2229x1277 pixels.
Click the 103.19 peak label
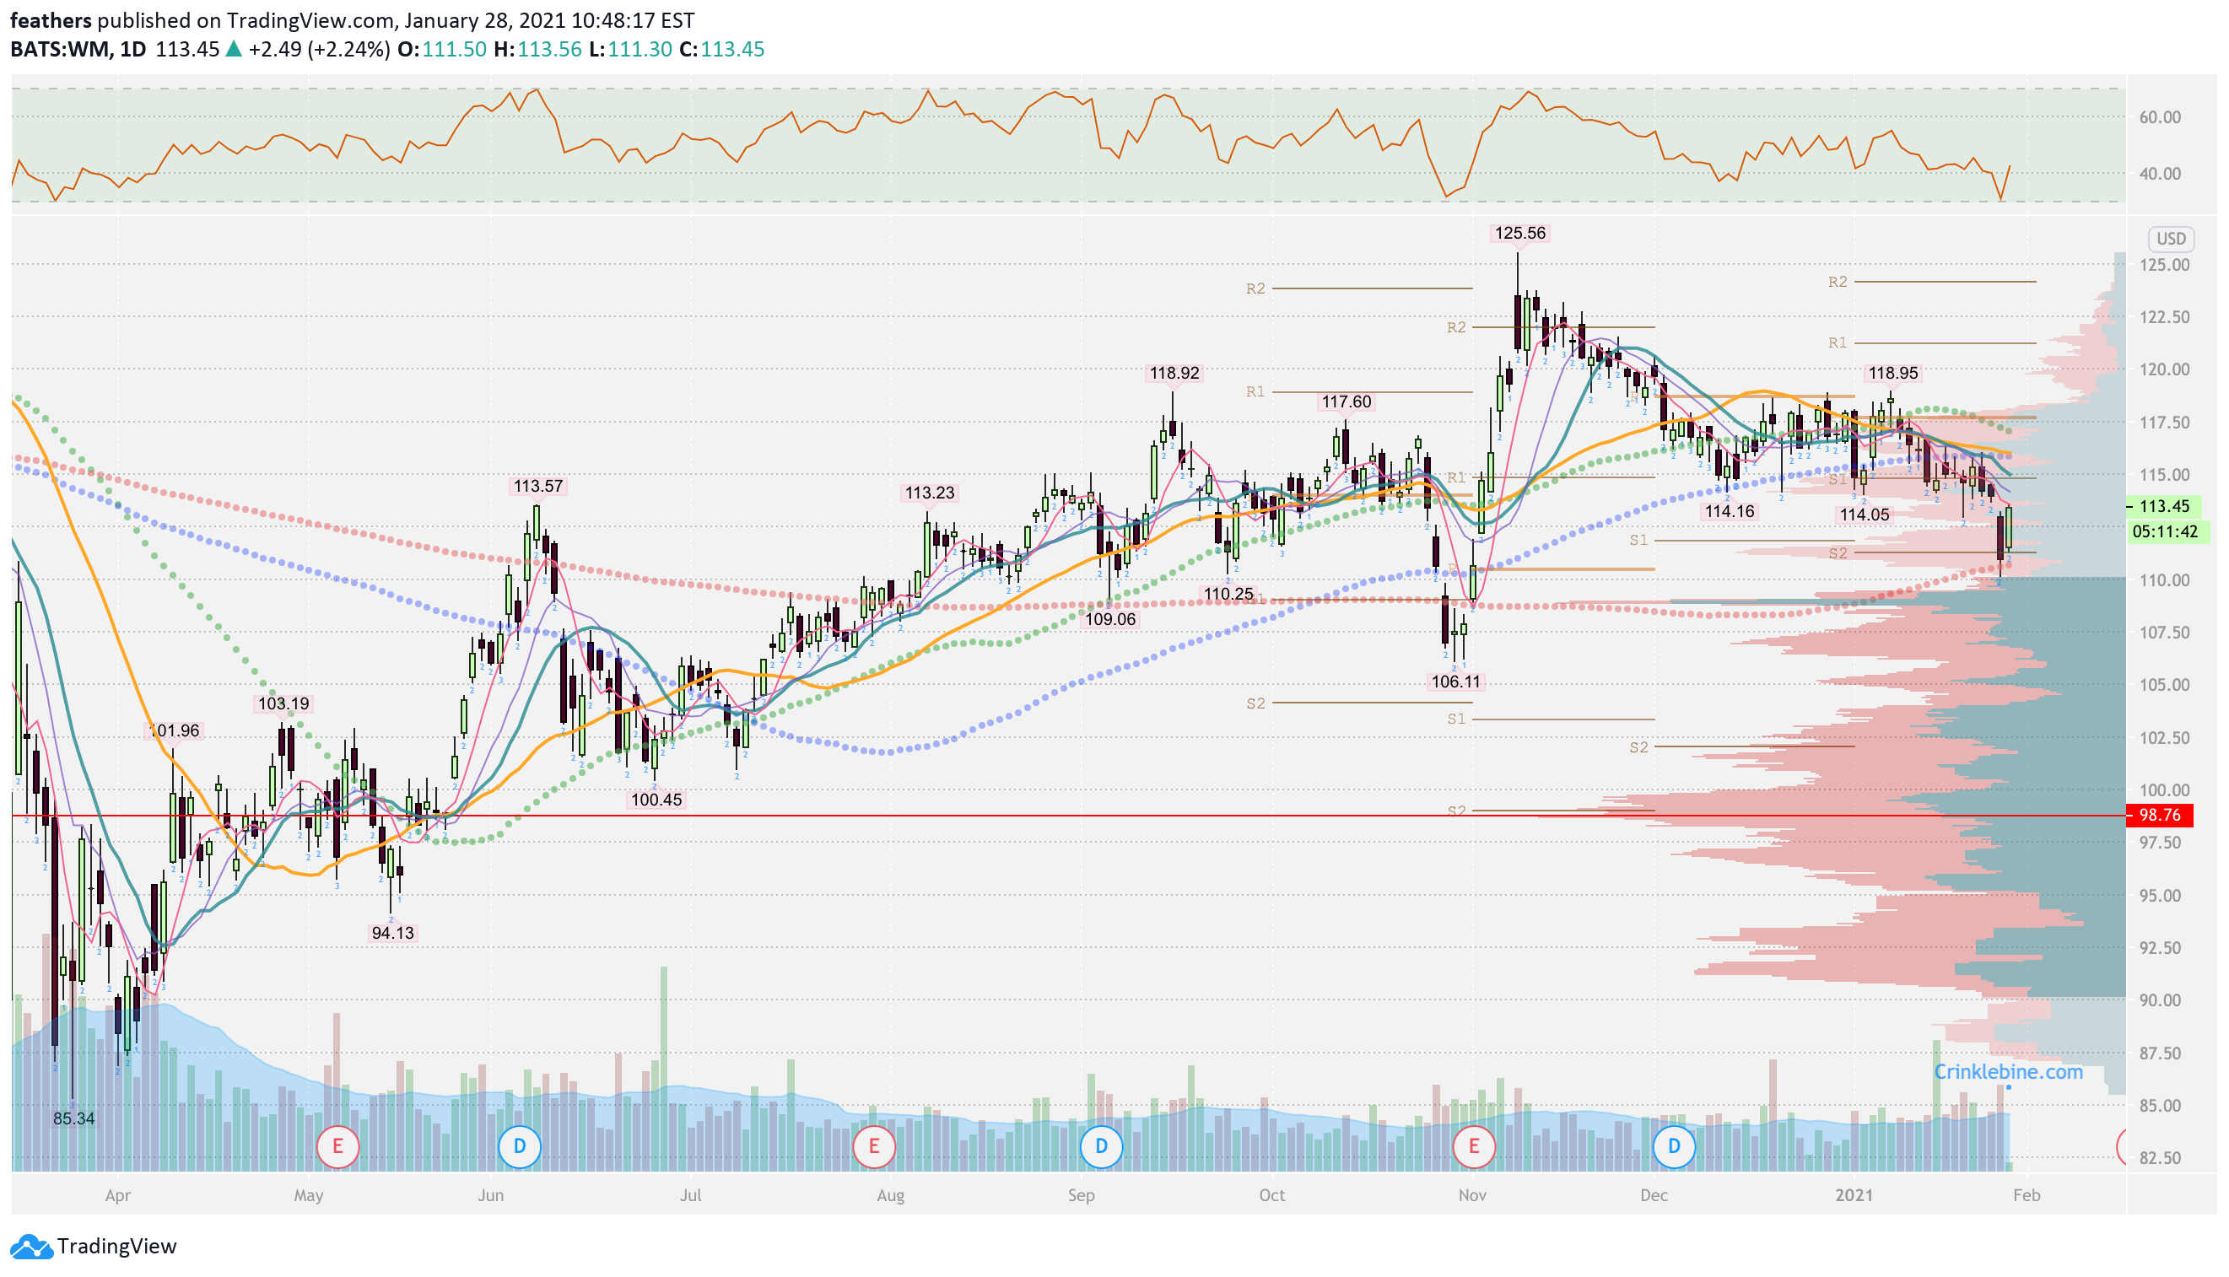pyautogui.click(x=283, y=704)
